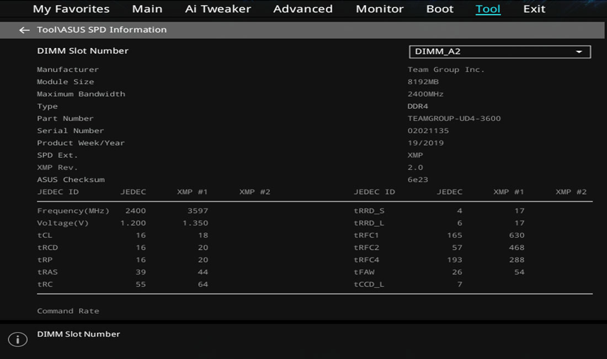Click part number TEAMGROUP-UD4-3600

point(454,119)
